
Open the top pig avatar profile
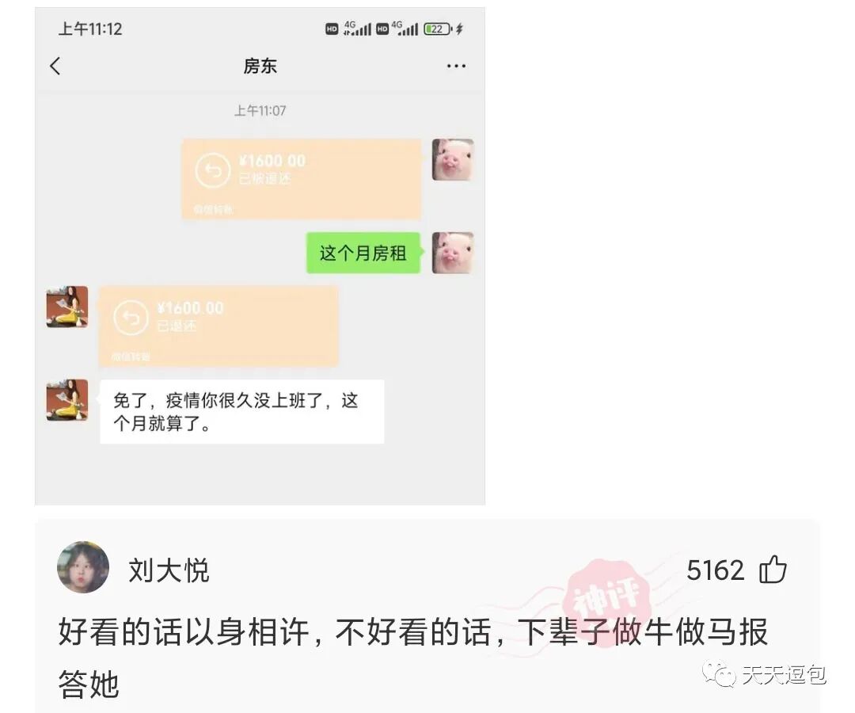(x=453, y=160)
